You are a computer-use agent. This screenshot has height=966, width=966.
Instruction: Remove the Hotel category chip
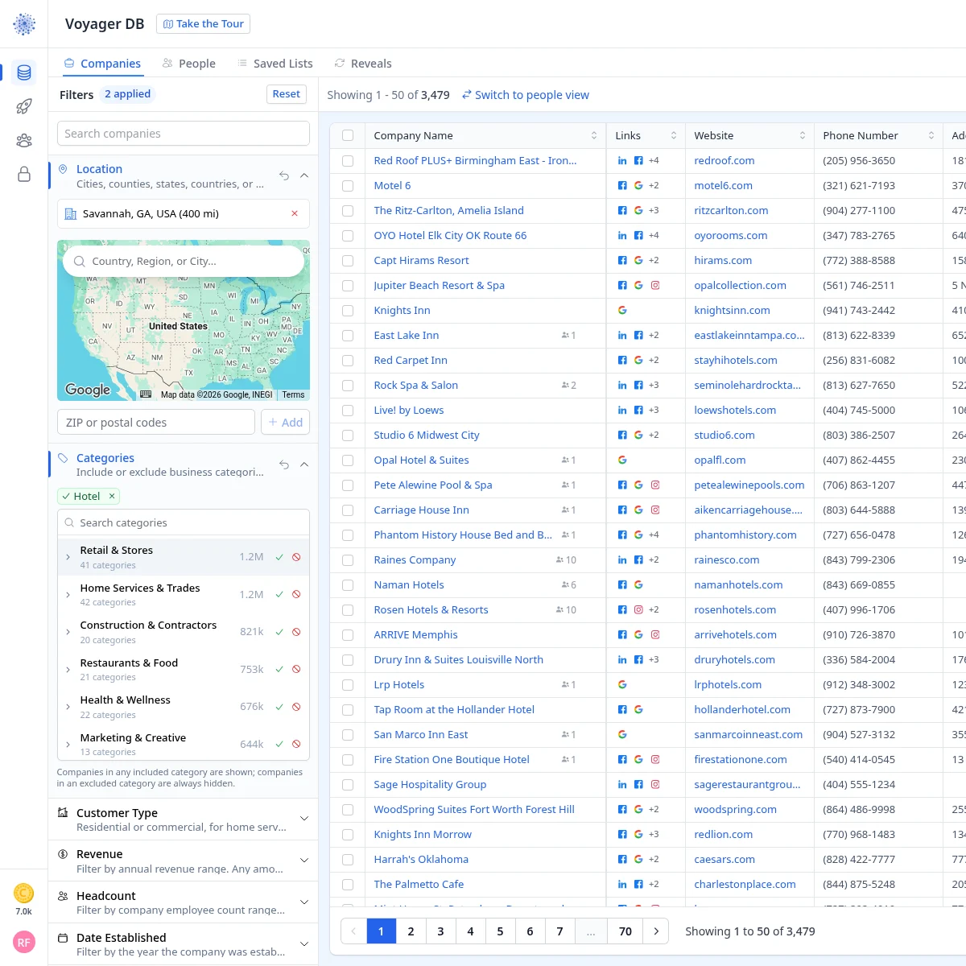pos(112,496)
